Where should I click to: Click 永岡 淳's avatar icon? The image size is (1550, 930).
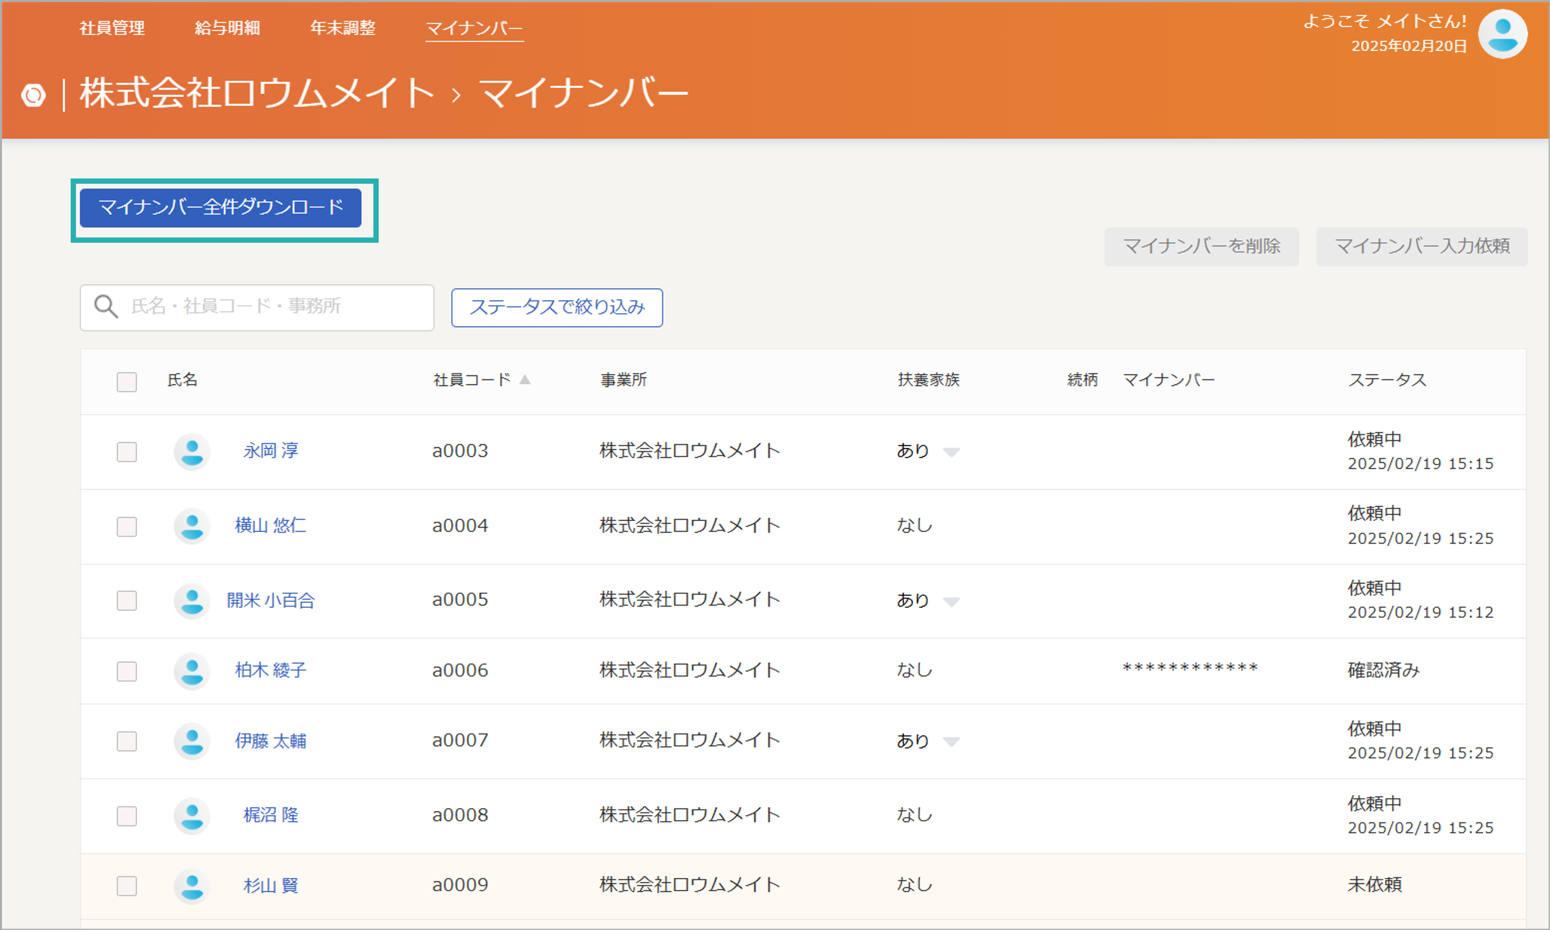click(192, 451)
